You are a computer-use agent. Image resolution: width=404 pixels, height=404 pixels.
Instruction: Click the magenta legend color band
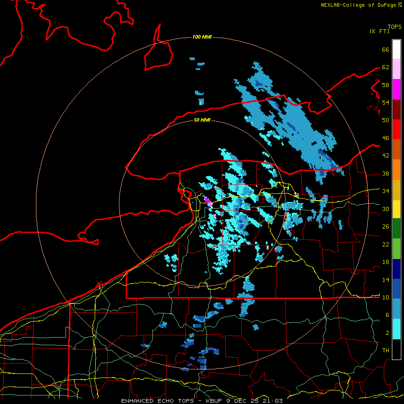coord(396,89)
